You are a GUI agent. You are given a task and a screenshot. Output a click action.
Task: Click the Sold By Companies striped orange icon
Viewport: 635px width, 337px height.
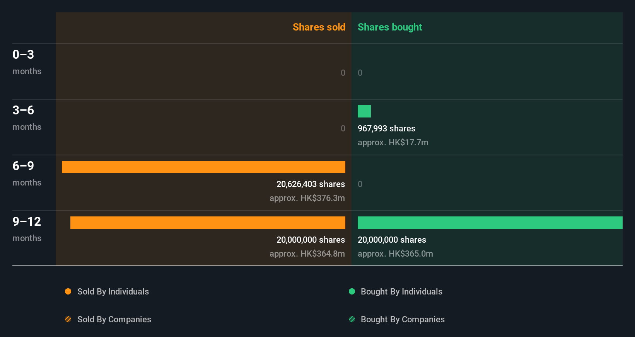[68, 319]
